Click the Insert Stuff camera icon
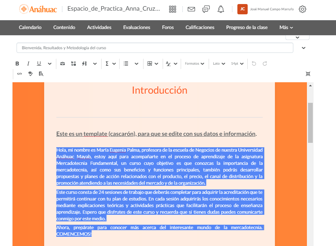This screenshot has height=246, width=336. [63, 64]
